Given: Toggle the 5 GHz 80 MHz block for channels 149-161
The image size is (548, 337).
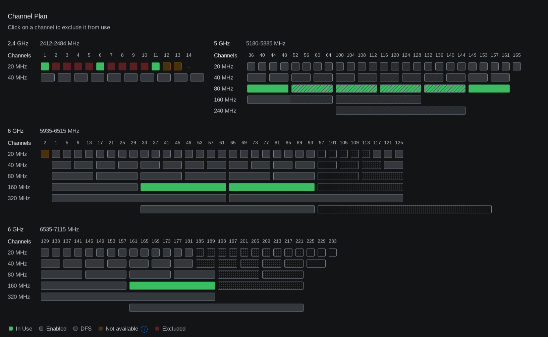Looking at the screenshot, I should coord(489,88).
